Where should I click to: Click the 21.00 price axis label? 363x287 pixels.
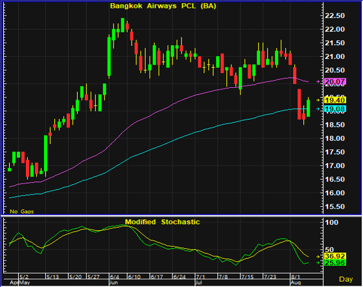pos(334,57)
